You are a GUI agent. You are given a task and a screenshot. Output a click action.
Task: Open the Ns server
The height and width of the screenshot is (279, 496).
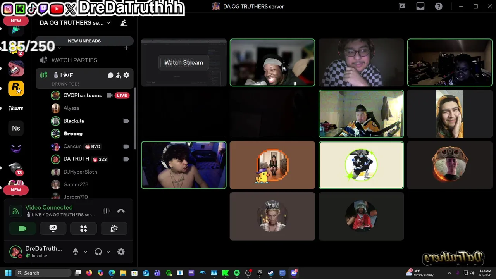pos(16,128)
